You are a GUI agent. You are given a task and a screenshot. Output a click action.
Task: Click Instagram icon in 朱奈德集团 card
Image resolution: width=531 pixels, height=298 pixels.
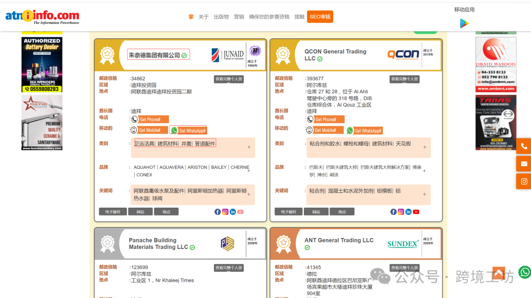[225, 212]
